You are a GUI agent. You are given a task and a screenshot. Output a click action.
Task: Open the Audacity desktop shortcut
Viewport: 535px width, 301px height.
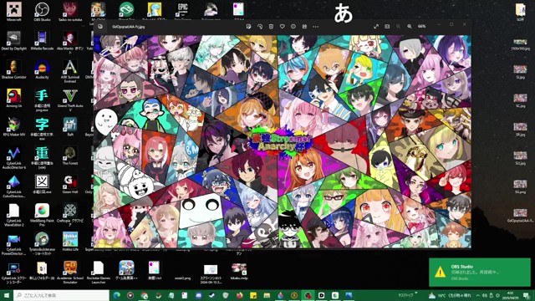tap(42, 69)
